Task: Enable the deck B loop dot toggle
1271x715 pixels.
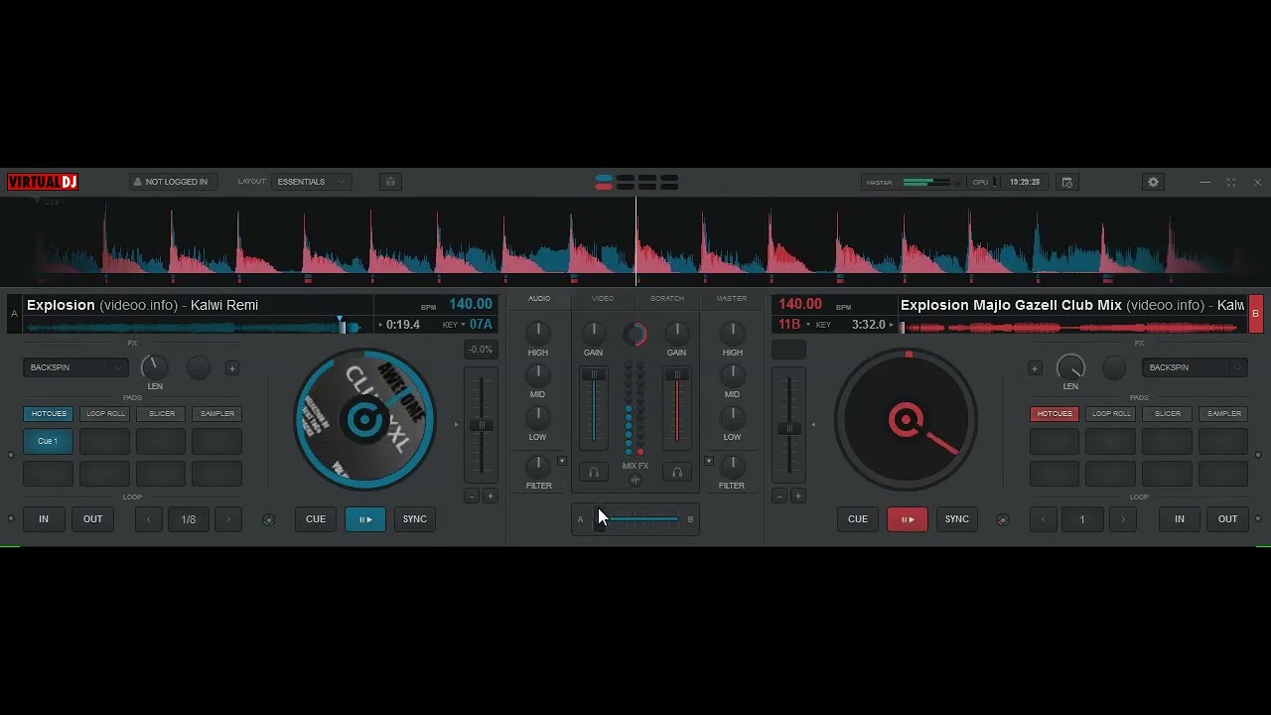Action: click(x=1260, y=518)
